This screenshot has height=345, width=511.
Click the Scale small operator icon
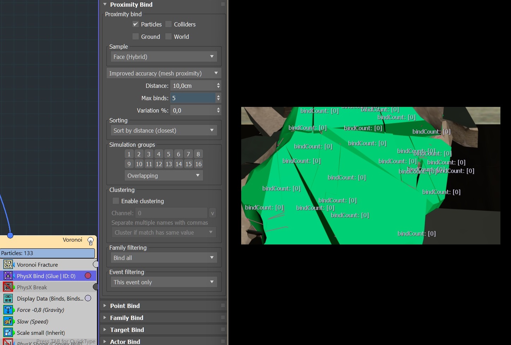point(8,333)
